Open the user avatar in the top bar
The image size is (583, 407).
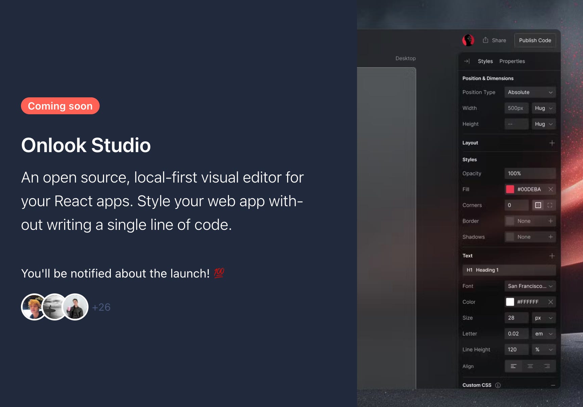(468, 40)
